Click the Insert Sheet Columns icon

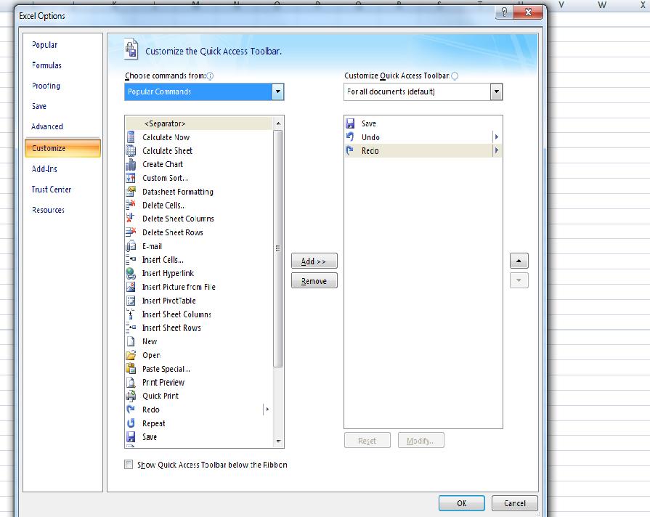coord(131,314)
